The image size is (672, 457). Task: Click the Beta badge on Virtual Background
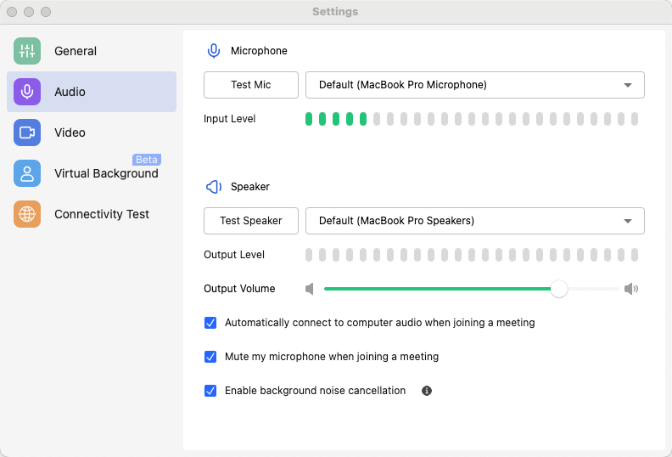pyautogui.click(x=147, y=160)
